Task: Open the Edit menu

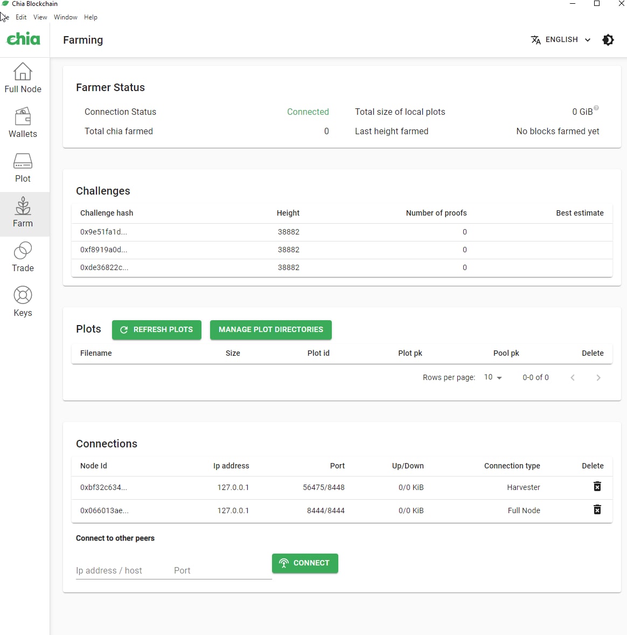Action: pyautogui.click(x=21, y=17)
